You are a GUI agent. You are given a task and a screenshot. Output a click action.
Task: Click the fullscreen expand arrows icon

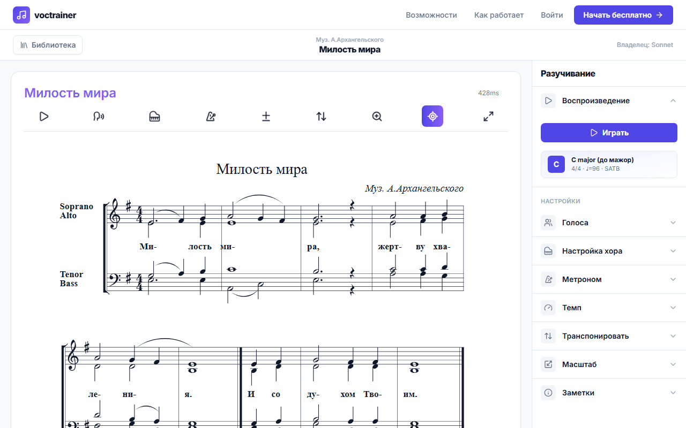tap(488, 116)
